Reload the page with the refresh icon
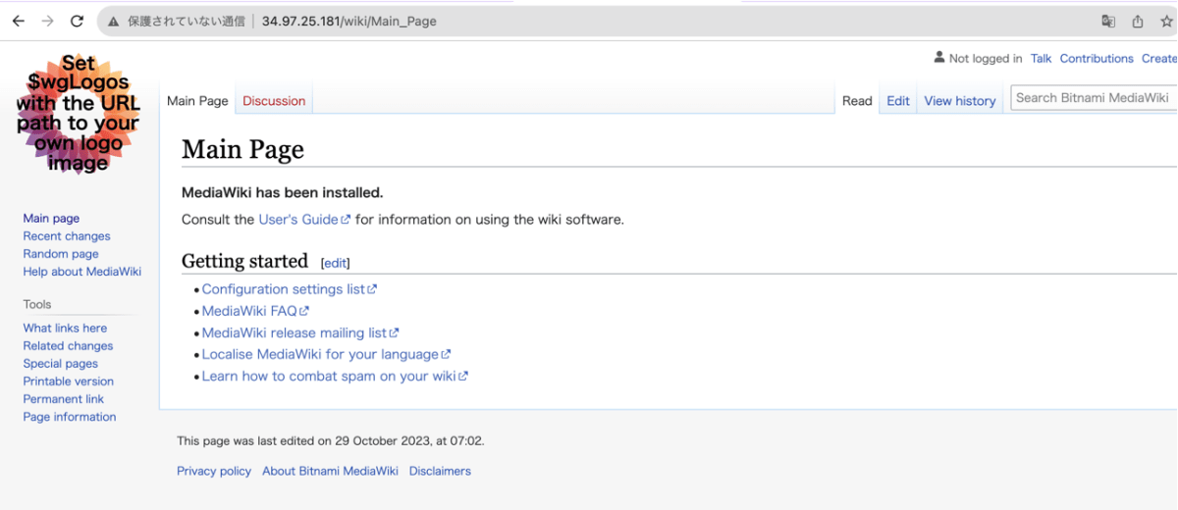Screen dimensions: 1178x510 pyautogui.click(x=77, y=21)
